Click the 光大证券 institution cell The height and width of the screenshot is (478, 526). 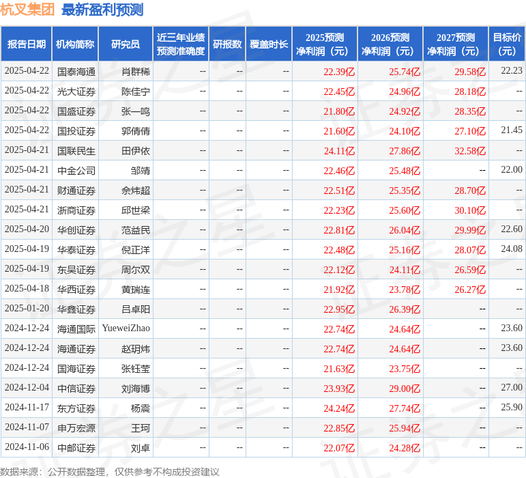[x=76, y=92]
